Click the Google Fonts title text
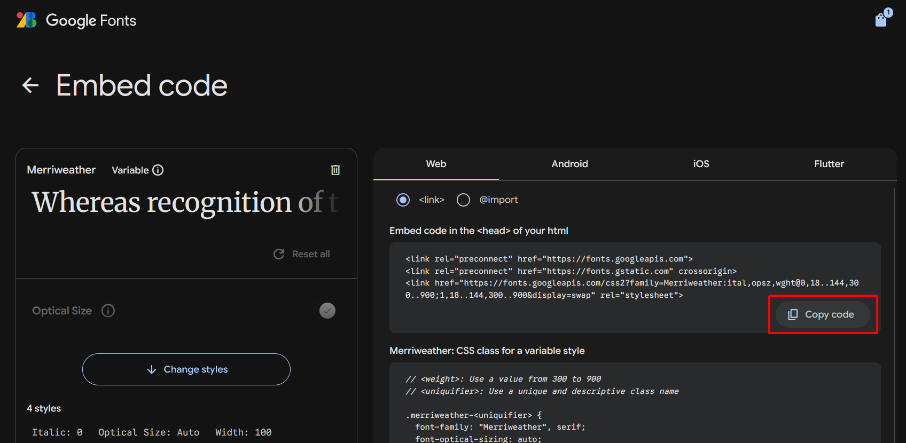Image resolution: width=906 pixels, height=443 pixels. tap(91, 20)
